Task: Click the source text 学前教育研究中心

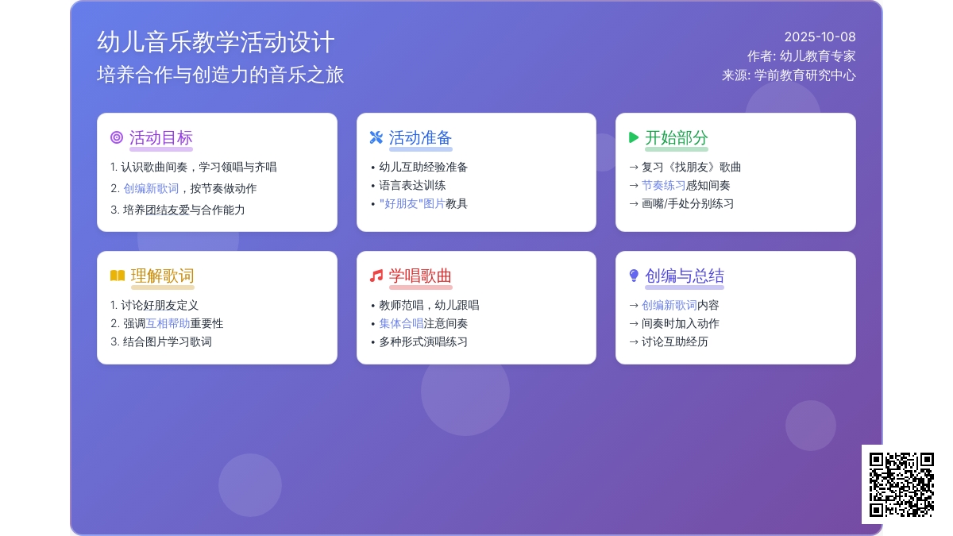Action: (x=804, y=75)
